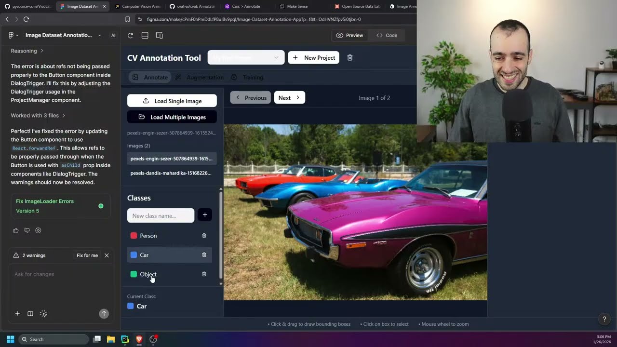Add attachment with chat plus icon

(x=17, y=314)
